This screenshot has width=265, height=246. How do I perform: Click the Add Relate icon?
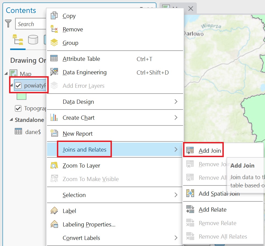[x=190, y=209]
